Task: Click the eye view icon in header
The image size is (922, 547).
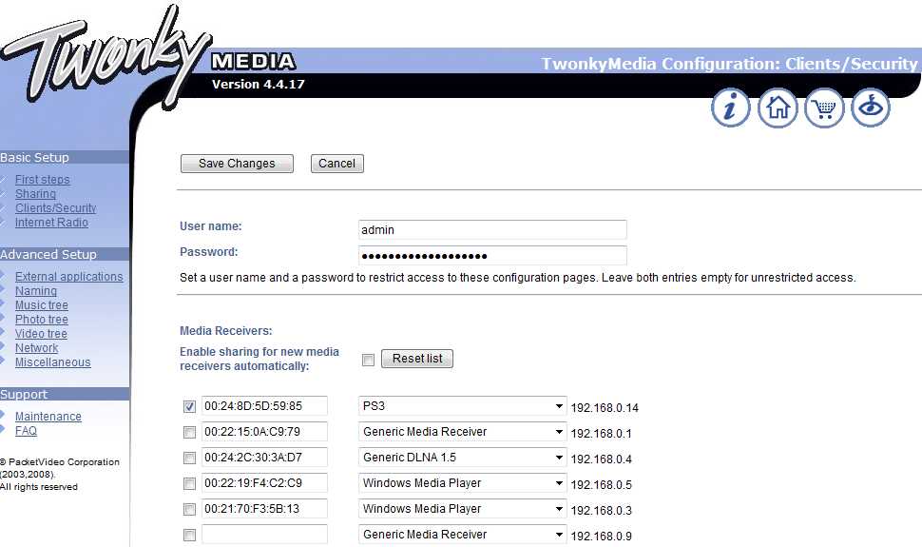Action: click(871, 107)
